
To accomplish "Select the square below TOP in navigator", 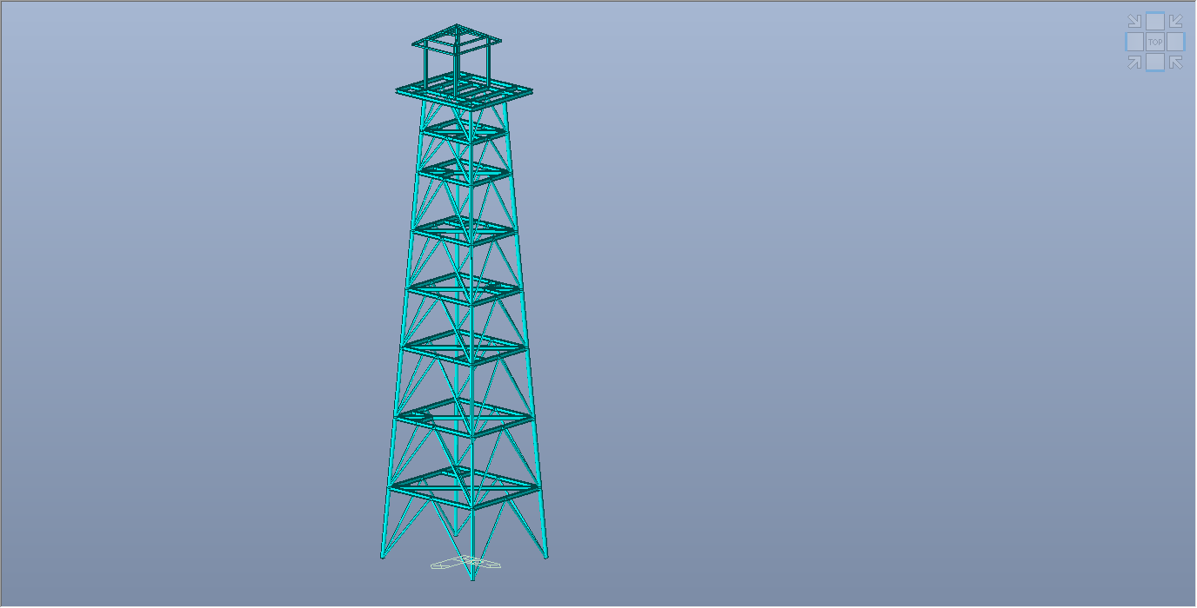I will (1155, 62).
